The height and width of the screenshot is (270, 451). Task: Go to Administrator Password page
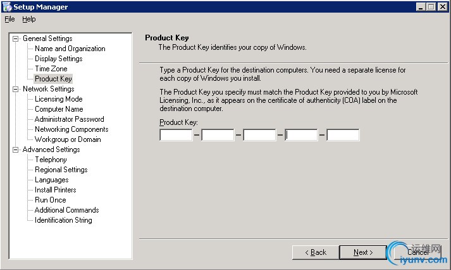[69, 119]
